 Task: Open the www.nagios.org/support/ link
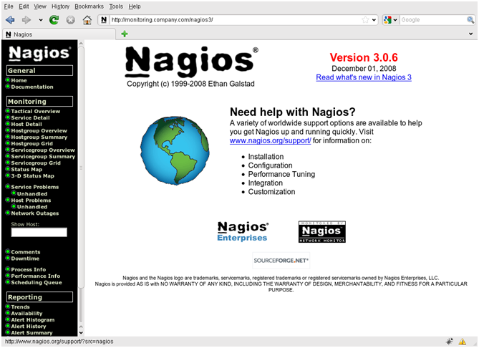(x=271, y=140)
